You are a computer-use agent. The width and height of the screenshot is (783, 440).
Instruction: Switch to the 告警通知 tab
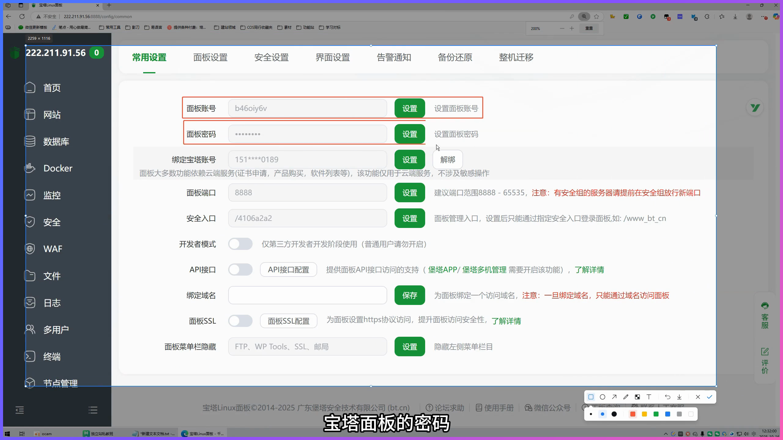tap(394, 57)
